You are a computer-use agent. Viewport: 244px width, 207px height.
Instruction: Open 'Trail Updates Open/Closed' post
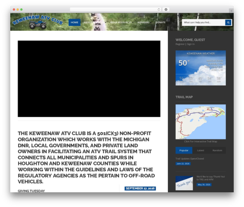(190, 159)
